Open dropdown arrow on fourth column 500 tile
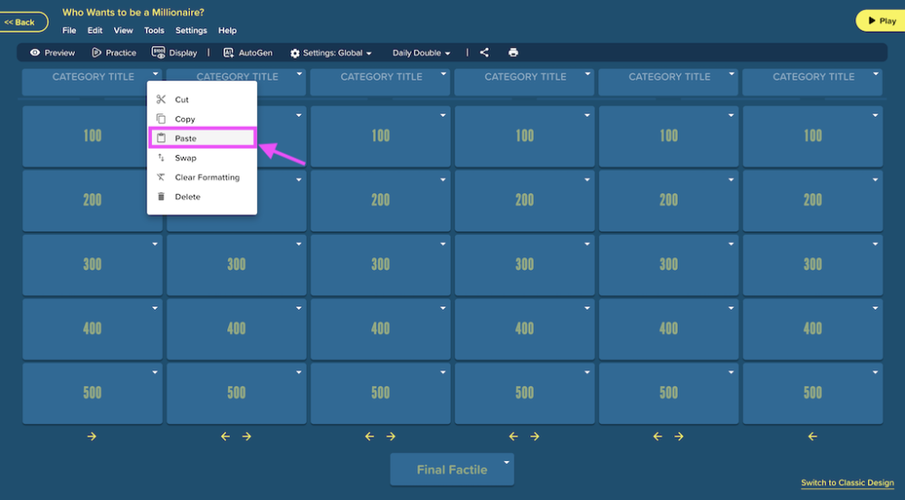Viewport: 905px width, 500px height. 587,372
